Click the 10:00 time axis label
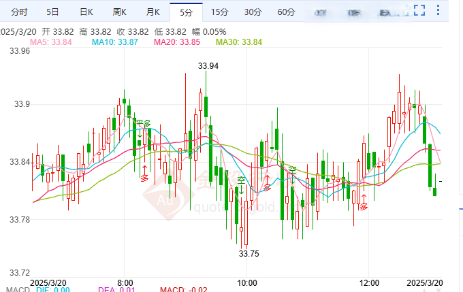The image size is (463, 292). pyautogui.click(x=247, y=283)
